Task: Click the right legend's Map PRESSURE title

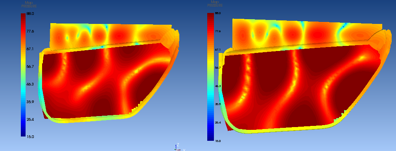Action: [215, 4]
